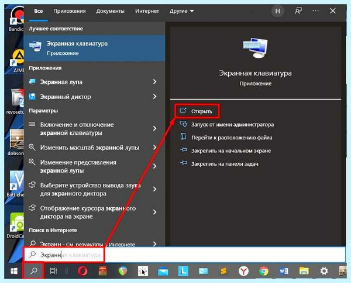Open the feedback icon in search header
Viewport: 351px width, 283px height.
298,11
